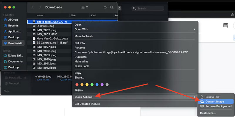Choose Convert Image from Quick Actions
The height and width of the screenshot is (117, 235).
(x=214, y=101)
